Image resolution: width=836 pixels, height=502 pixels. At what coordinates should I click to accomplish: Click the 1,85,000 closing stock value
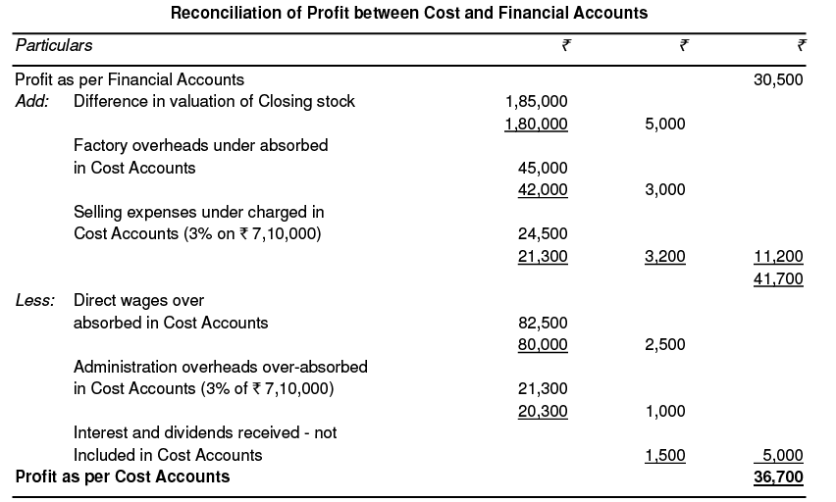(x=536, y=101)
